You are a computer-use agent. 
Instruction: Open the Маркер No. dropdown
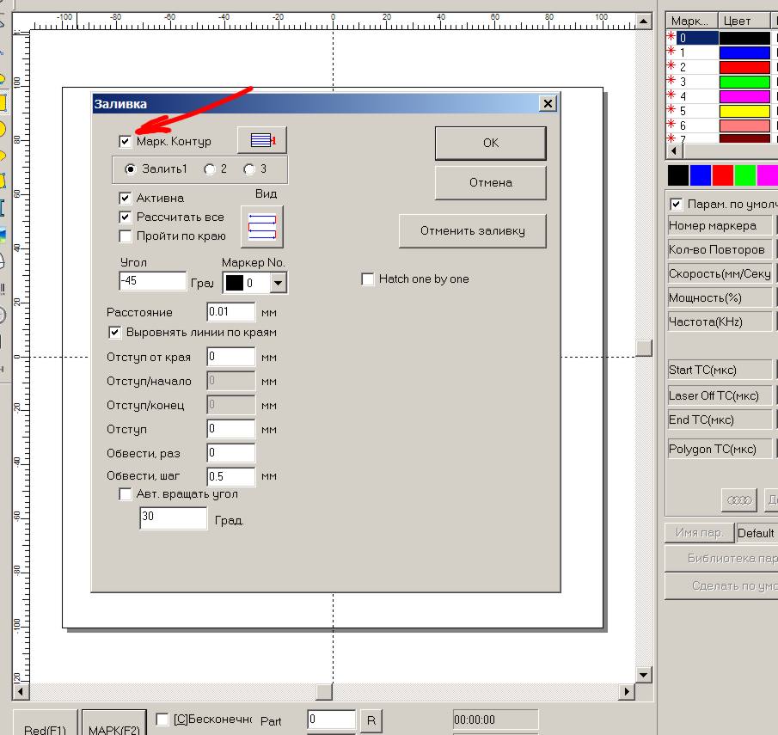[278, 283]
